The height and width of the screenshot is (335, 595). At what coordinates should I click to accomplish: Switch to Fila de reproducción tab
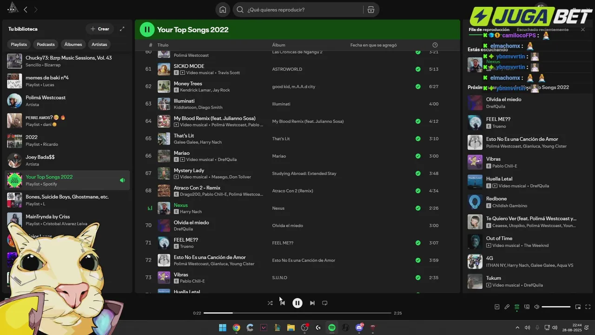(489, 30)
